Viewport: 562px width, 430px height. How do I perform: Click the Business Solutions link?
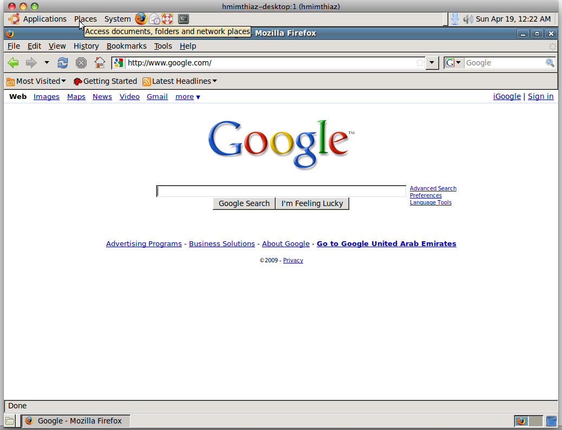click(222, 244)
